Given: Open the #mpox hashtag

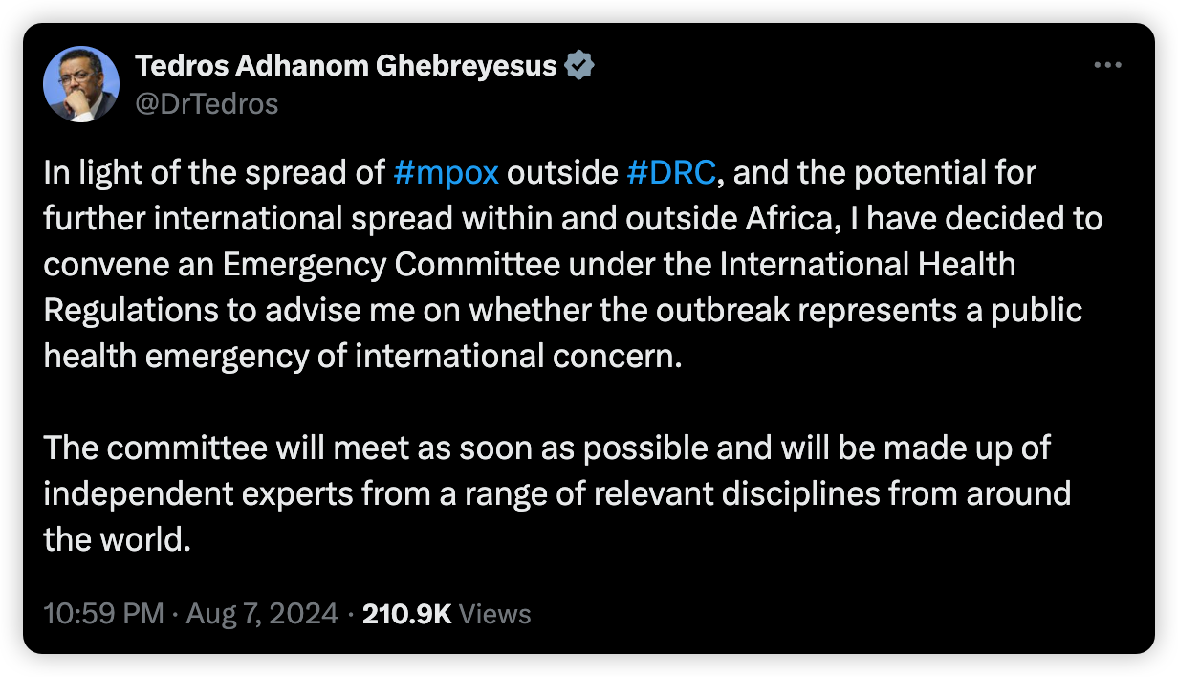Looking at the screenshot, I should 447,173.
